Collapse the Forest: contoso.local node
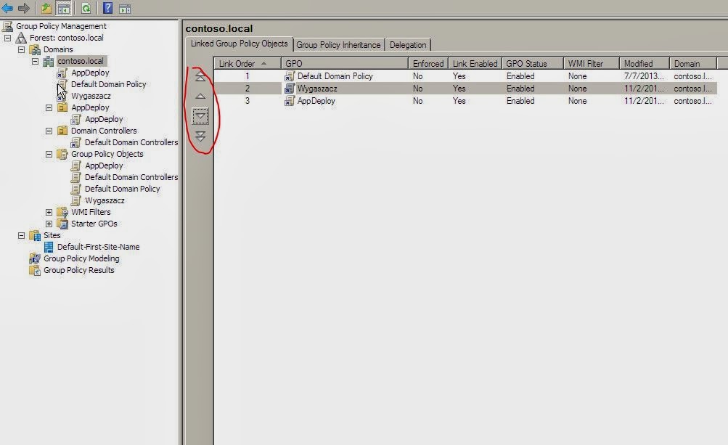Image resolution: width=728 pixels, height=445 pixels. pyautogui.click(x=8, y=38)
